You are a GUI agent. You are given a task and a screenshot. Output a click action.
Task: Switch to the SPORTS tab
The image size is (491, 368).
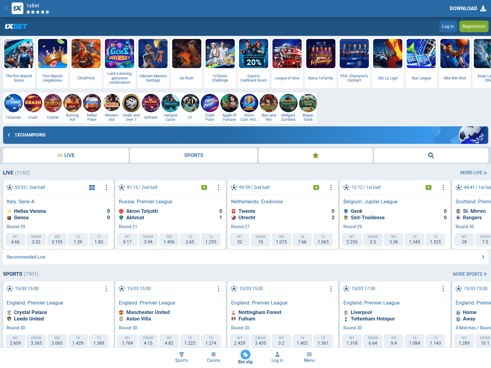tap(194, 155)
